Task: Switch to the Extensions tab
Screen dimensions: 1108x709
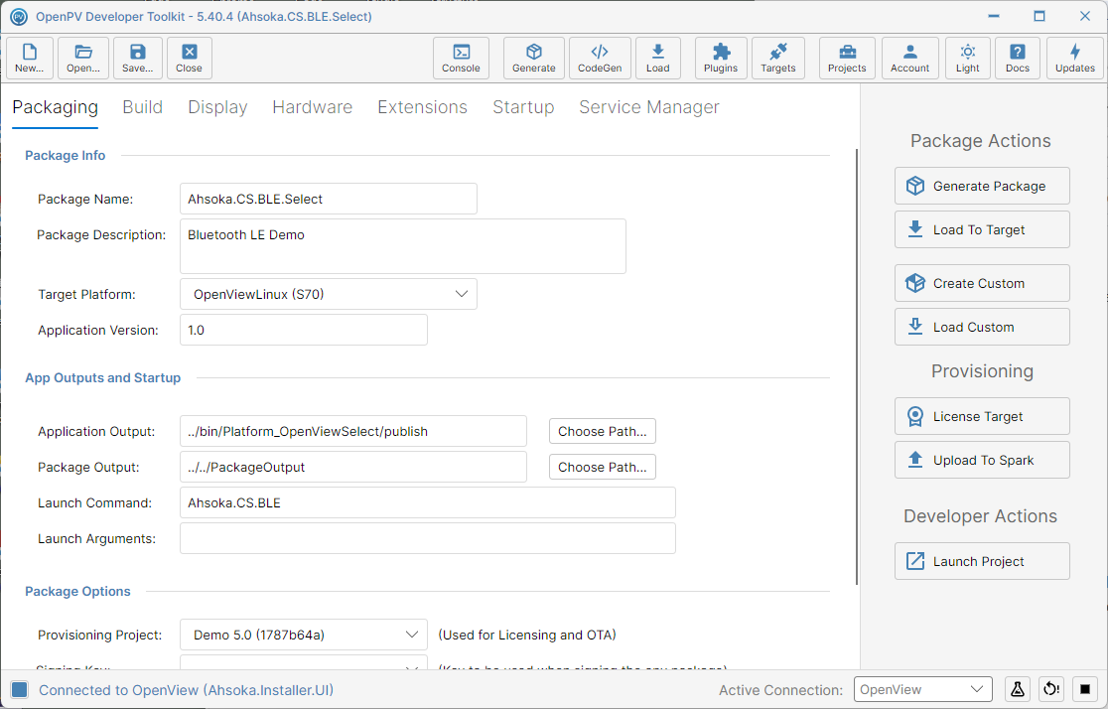Action: (423, 106)
